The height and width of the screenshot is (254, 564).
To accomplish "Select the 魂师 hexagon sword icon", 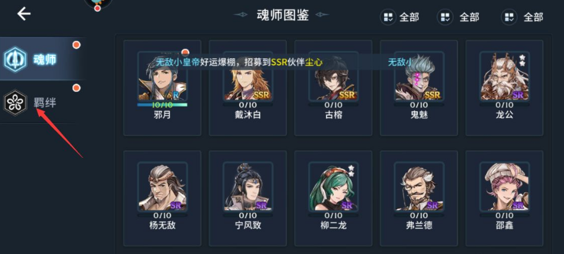I will tap(15, 59).
